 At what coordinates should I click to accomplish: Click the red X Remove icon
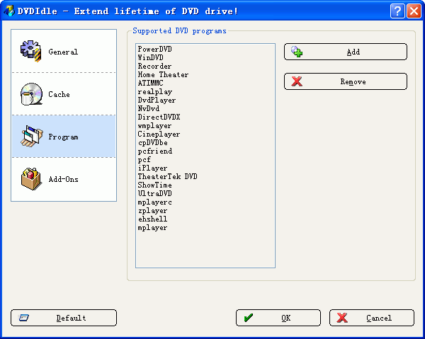297,81
